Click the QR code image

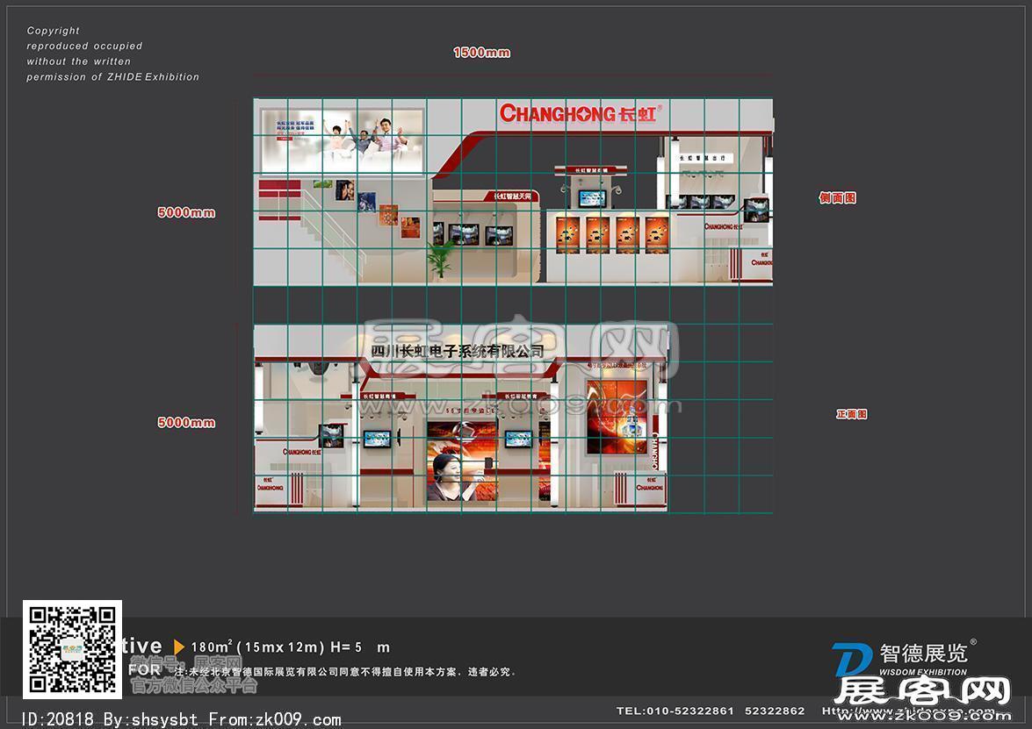[72, 649]
